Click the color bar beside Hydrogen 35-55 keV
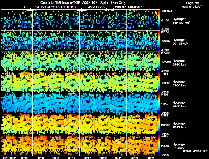This screenshot has height=159, width=209. 159,83
